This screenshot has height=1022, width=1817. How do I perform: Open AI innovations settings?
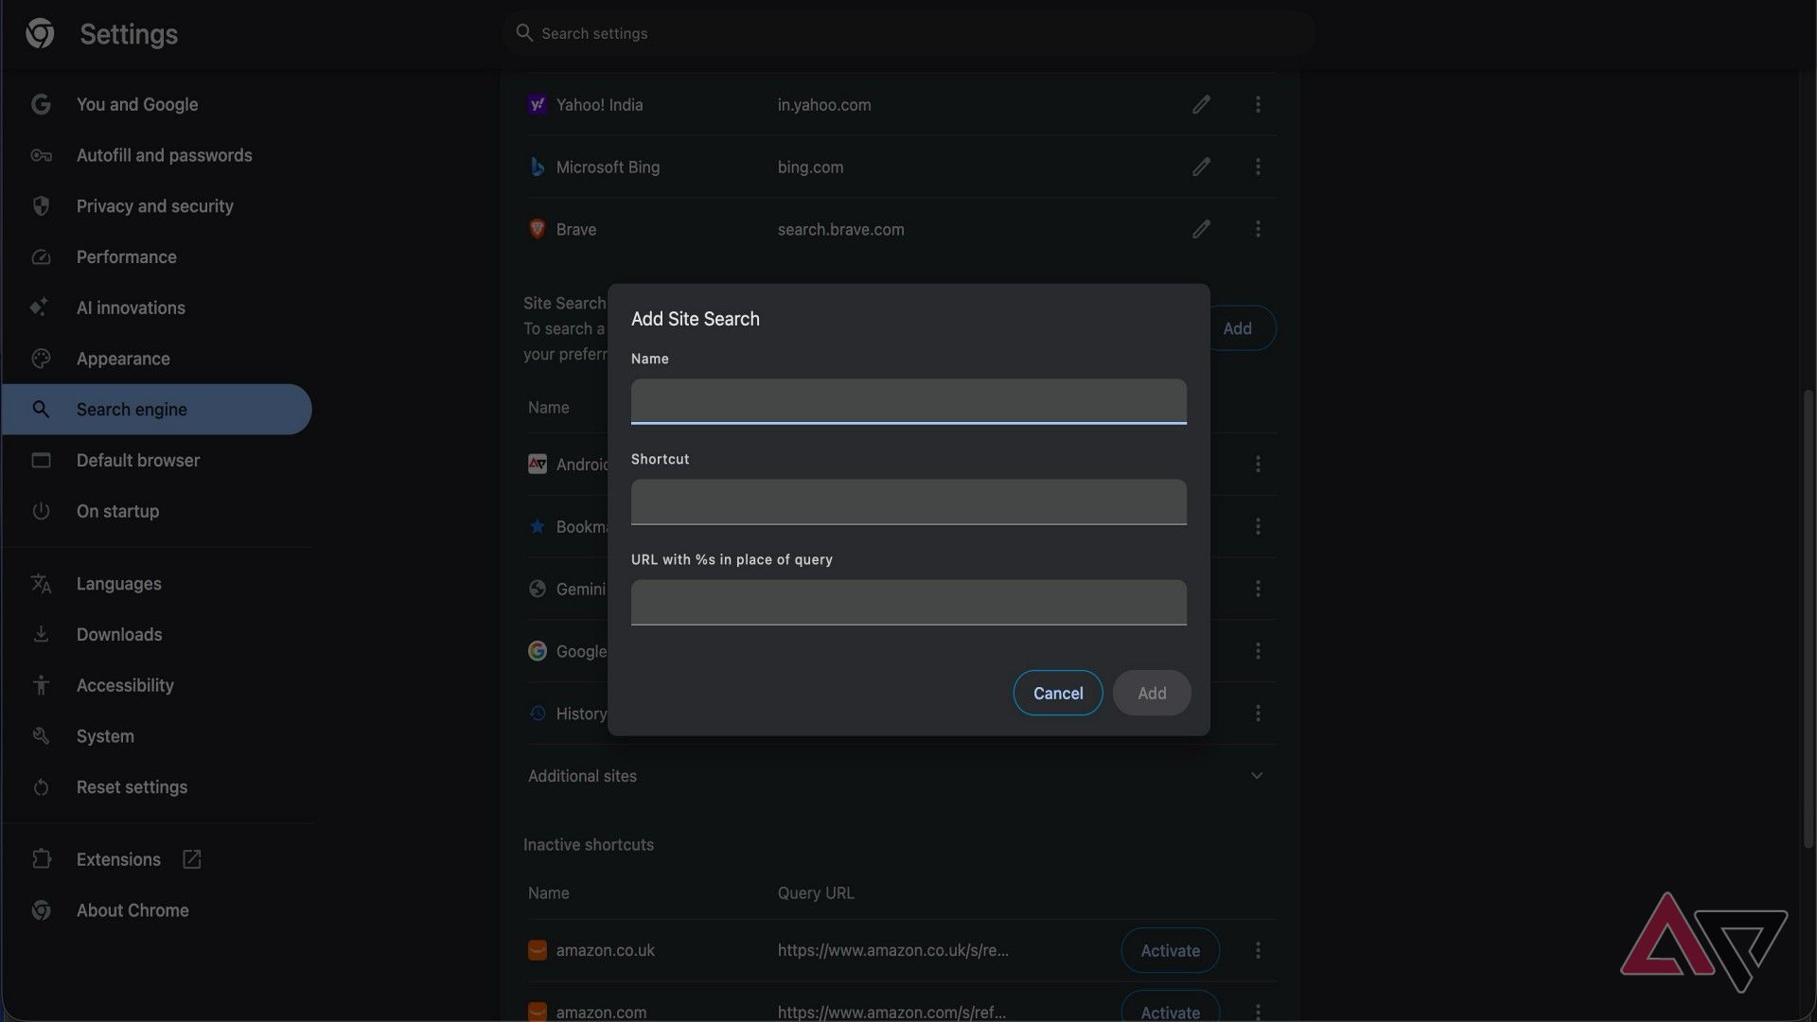[157, 308]
